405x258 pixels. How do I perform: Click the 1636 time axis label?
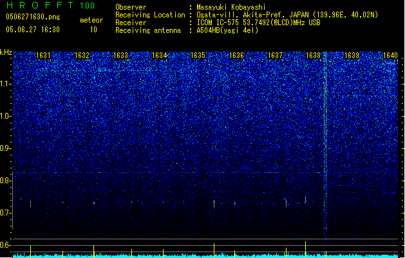(236, 55)
